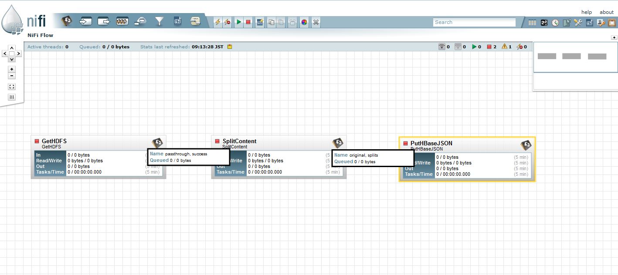Open the about page

tap(606, 12)
